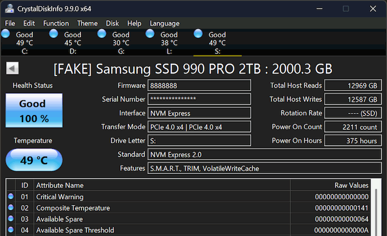387x236 pixels.
Task: Open the Function menu
Action: [56, 23]
